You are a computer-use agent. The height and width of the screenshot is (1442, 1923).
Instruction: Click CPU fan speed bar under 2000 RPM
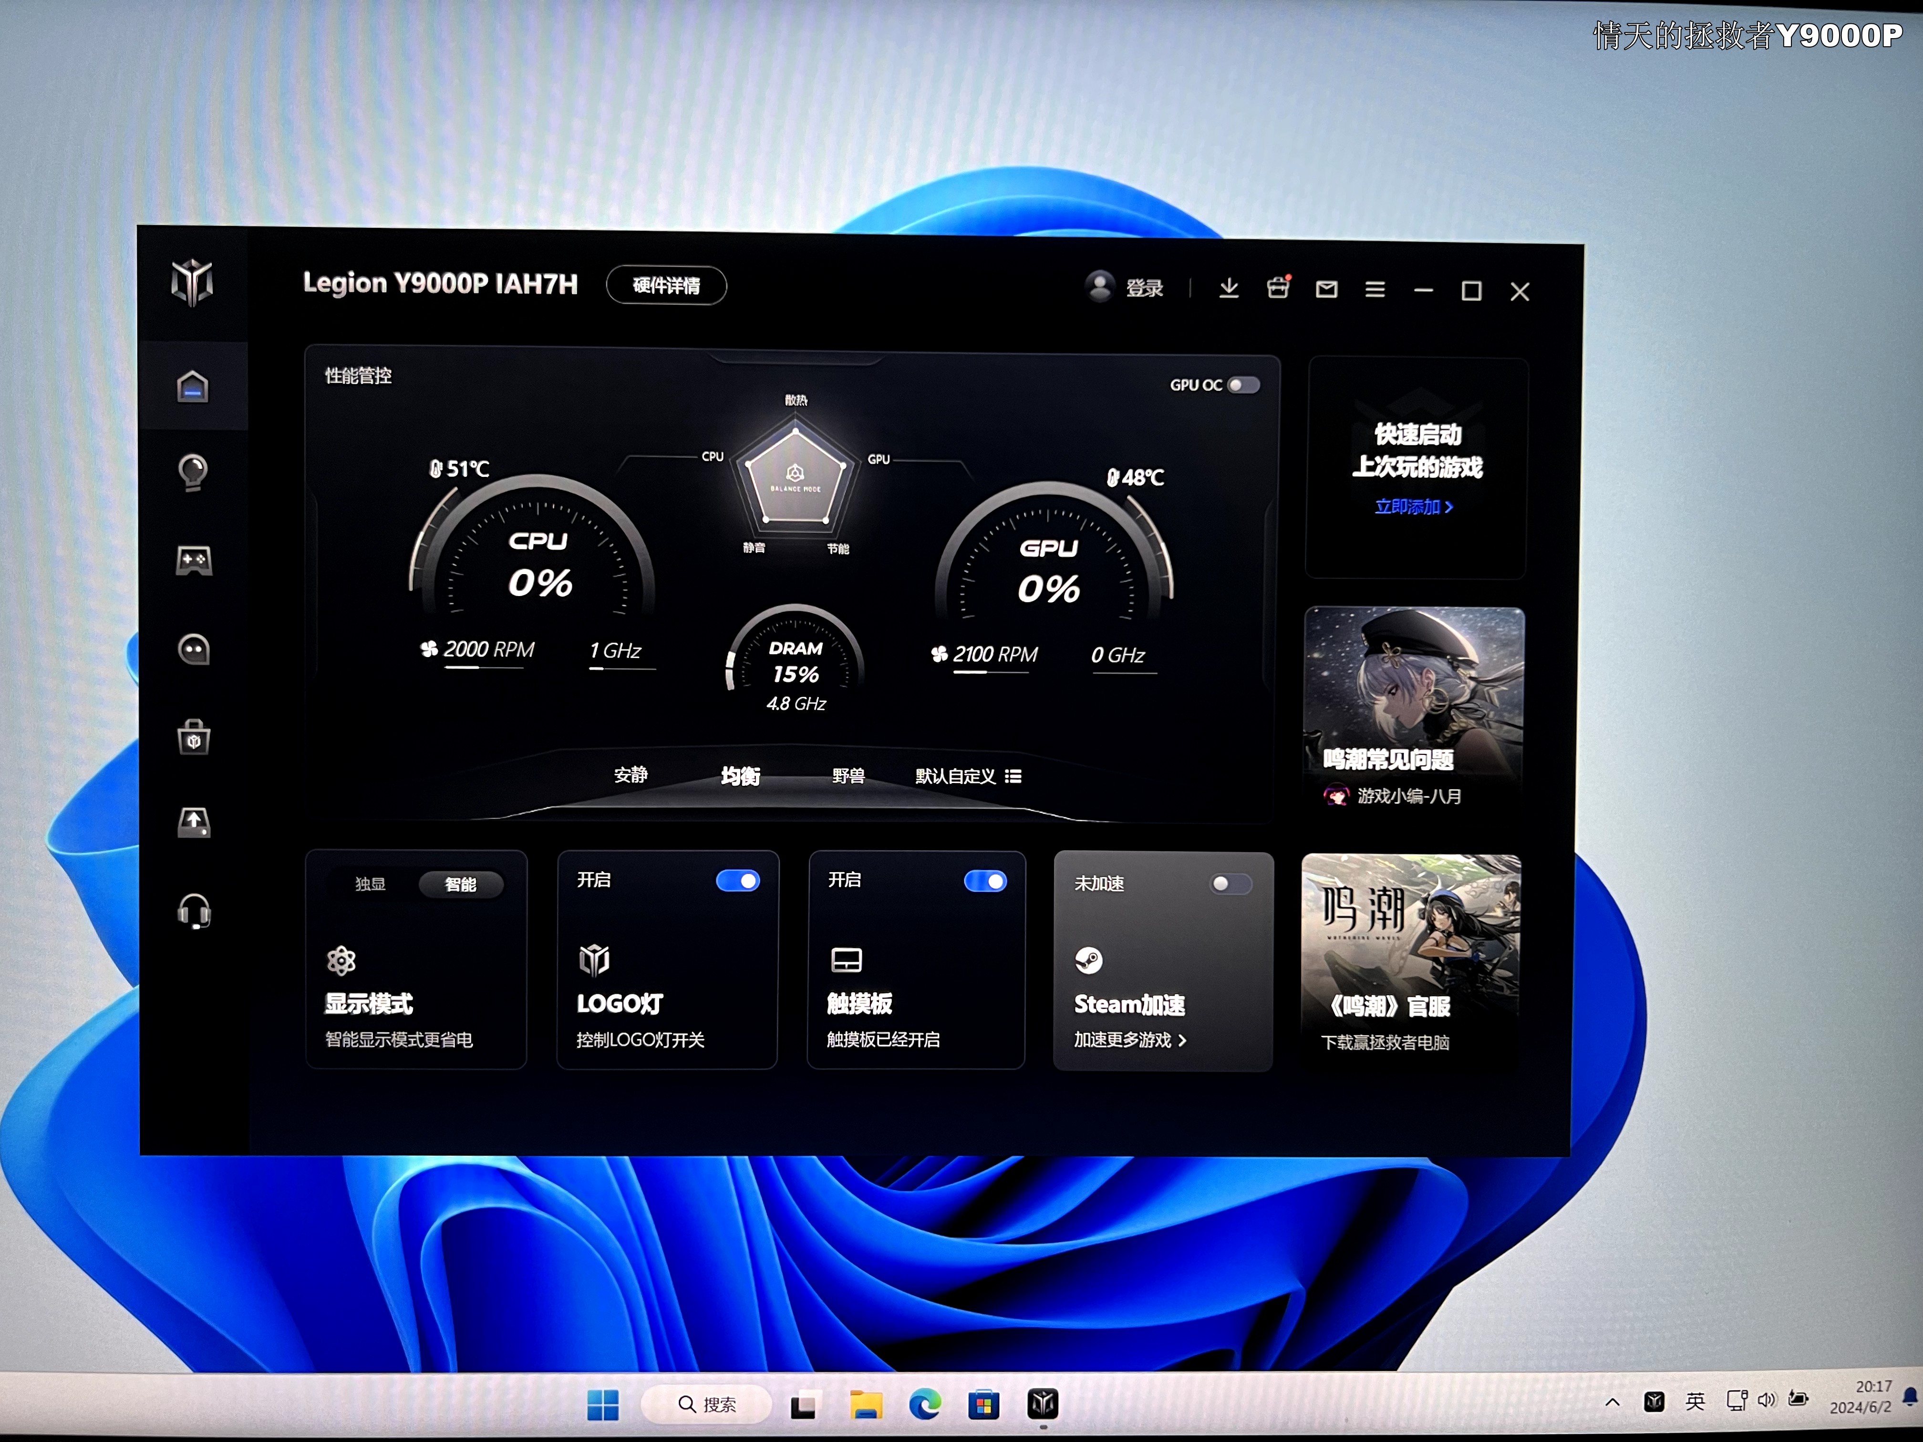pyautogui.click(x=483, y=669)
